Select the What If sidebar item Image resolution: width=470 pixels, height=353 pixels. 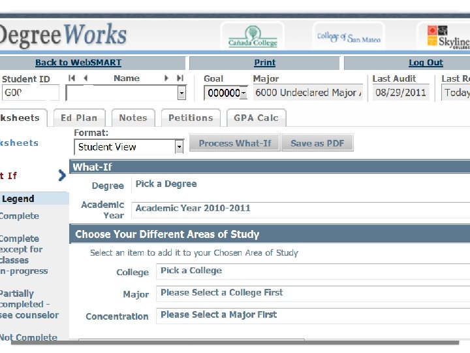8,176
